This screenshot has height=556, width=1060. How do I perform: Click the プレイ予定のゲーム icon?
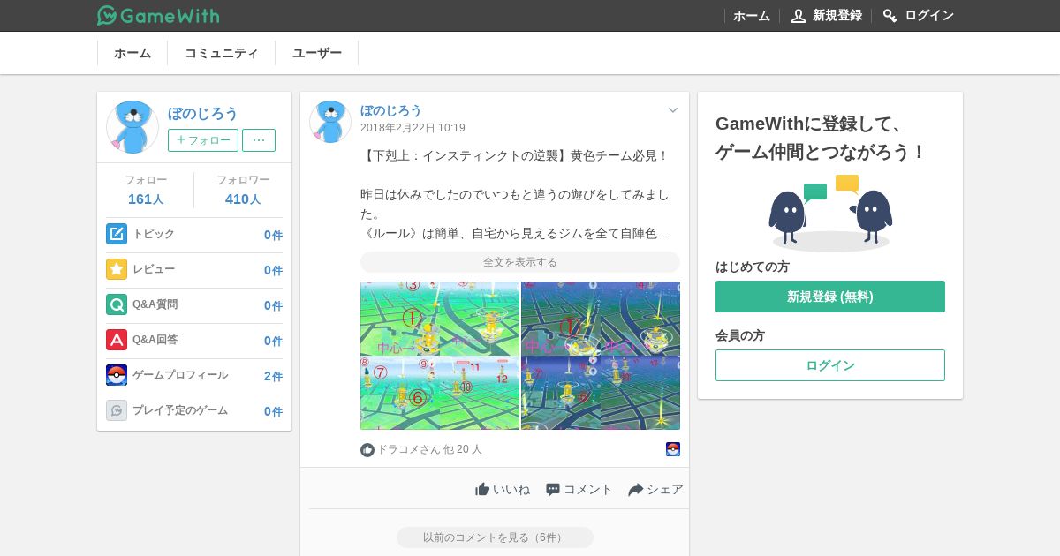pos(117,410)
